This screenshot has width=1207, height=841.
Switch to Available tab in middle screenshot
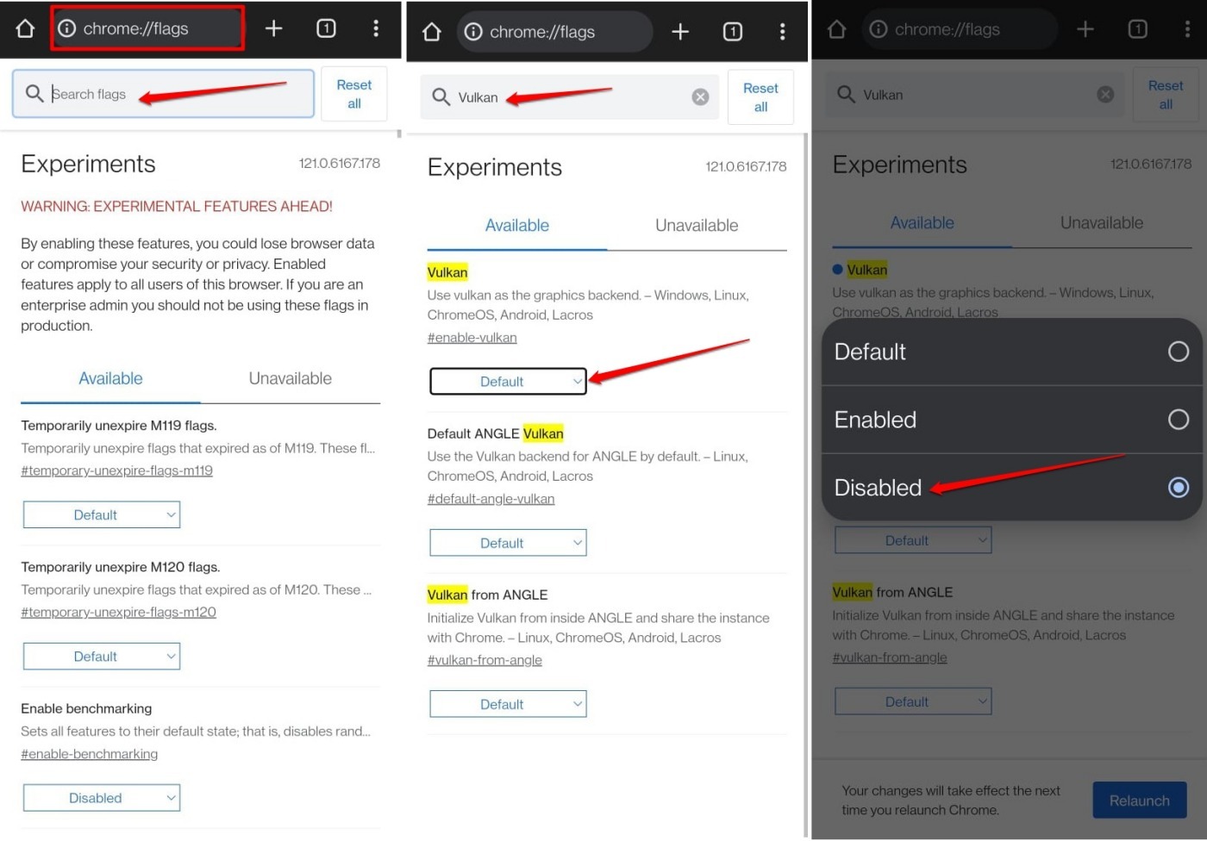tap(517, 226)
